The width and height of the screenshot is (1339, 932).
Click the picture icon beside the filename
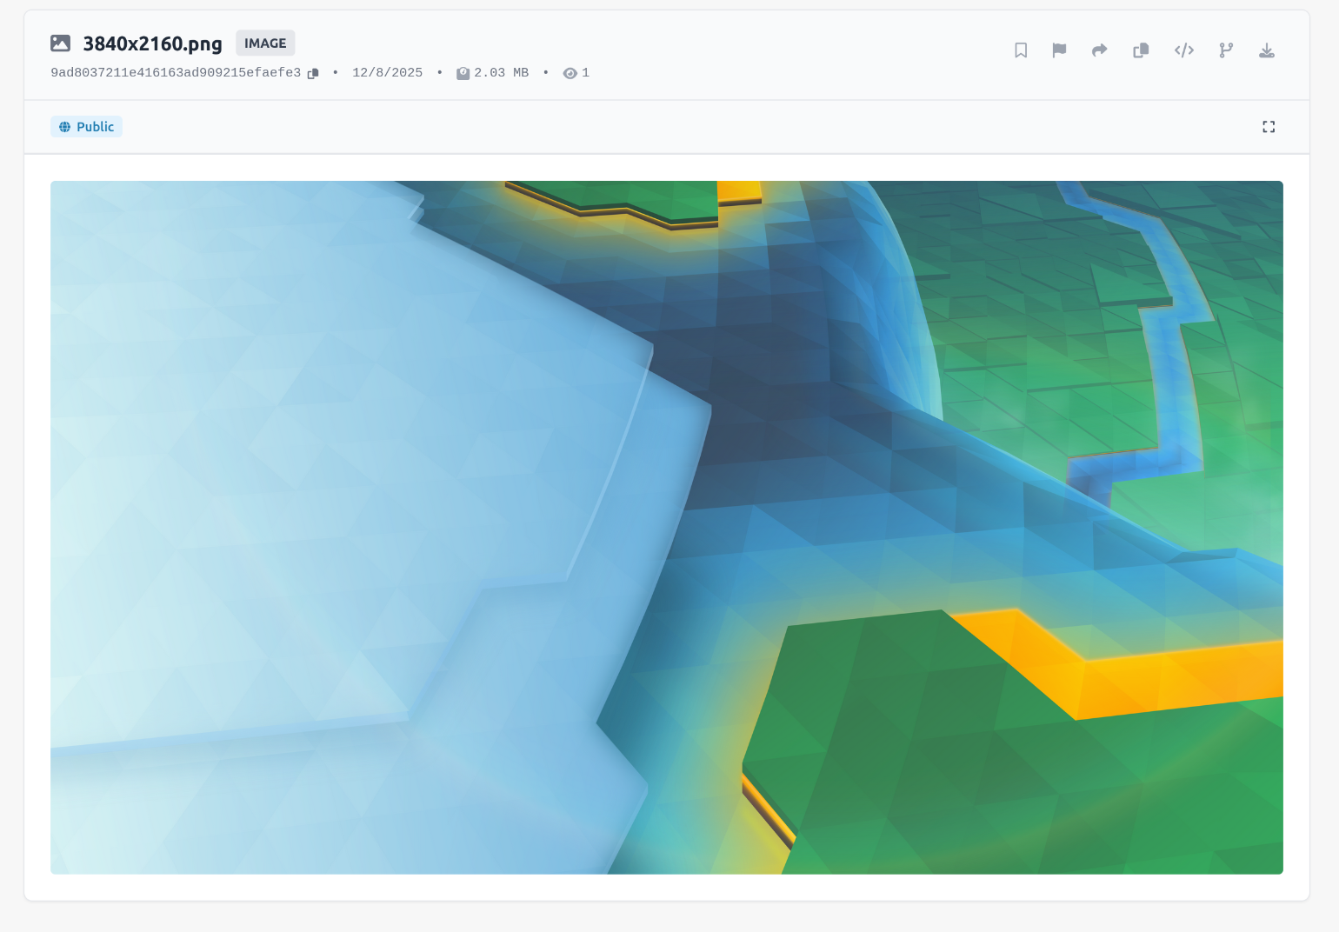coord(61,43)
